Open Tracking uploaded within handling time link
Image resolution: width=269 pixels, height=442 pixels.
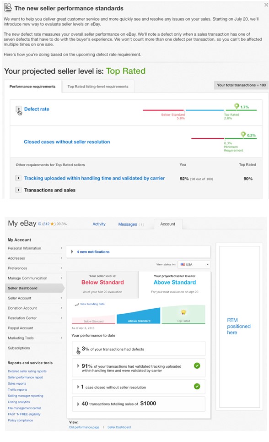pos(94,178)
